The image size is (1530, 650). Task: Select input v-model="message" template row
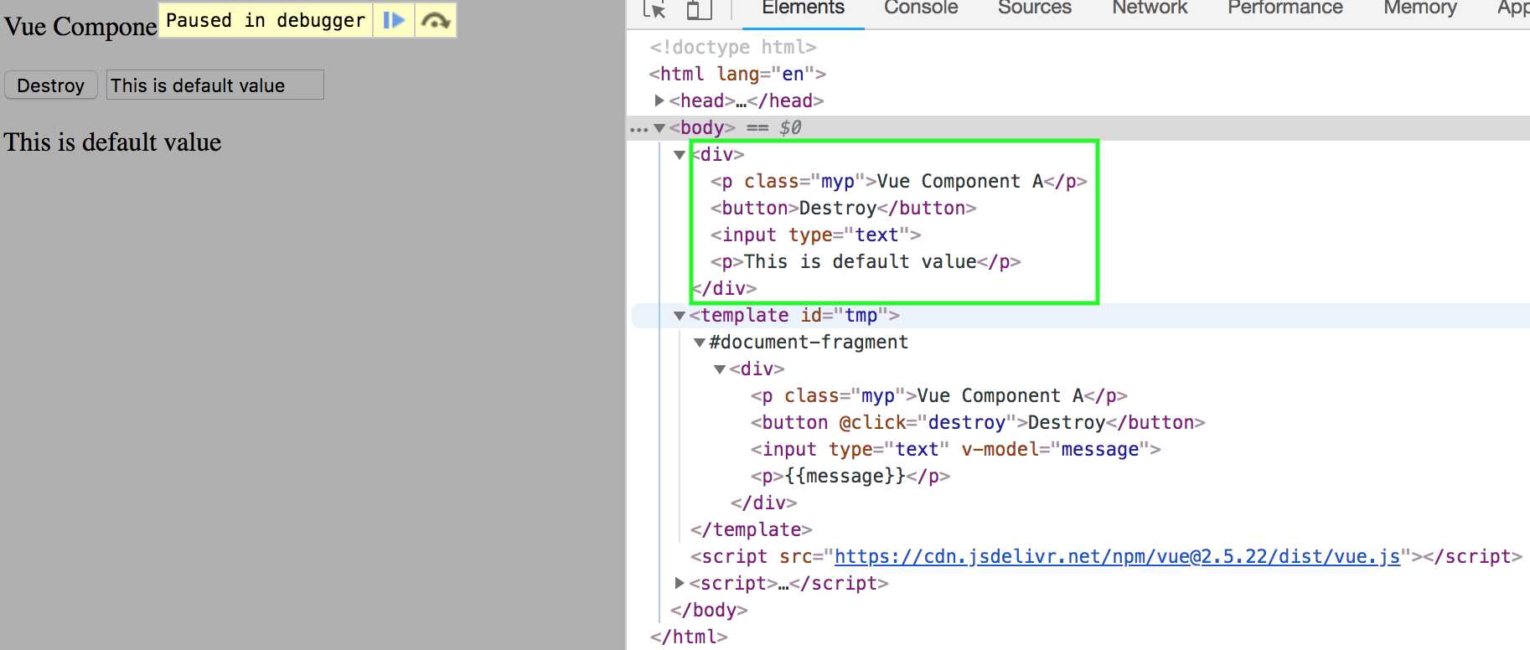[x=955, y=449]
